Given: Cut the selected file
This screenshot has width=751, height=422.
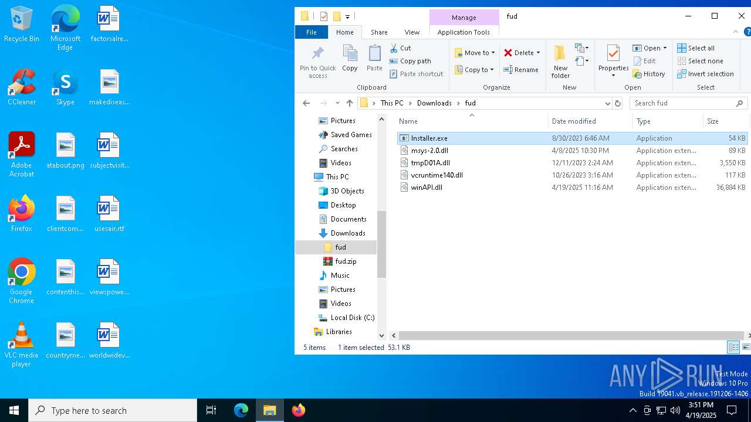Looking at the screenshot, I should point(400,48).
